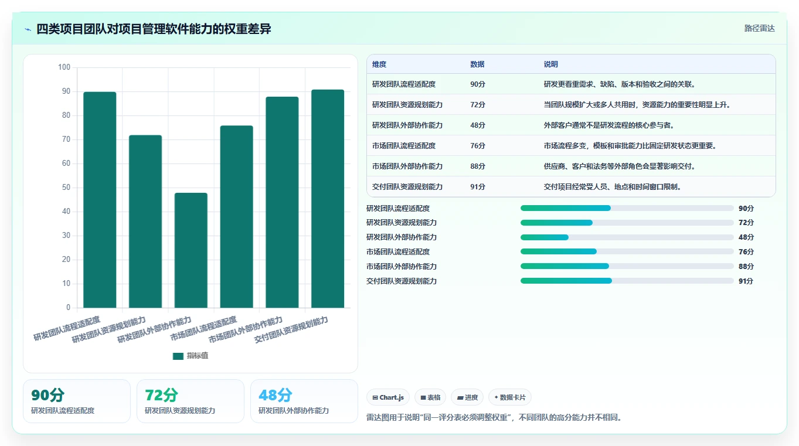This screenshot has width=799, height=446.
Task: Click the 90分 value in the table
Action: tap(478, 84)
